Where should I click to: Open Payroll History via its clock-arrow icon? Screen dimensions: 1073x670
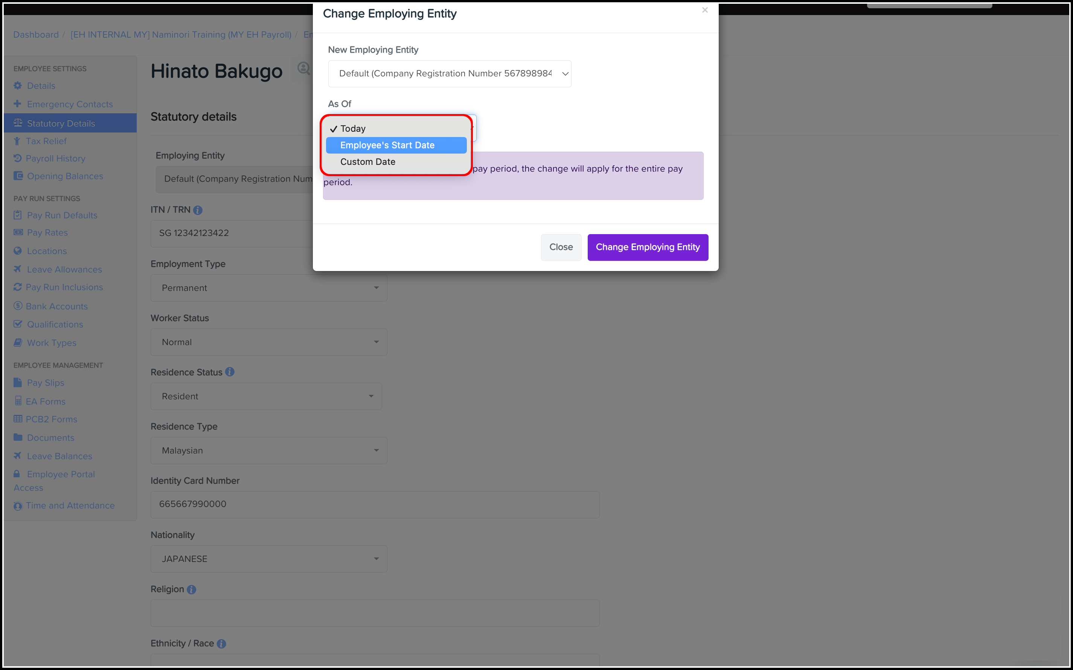click(x=18, y=158)
